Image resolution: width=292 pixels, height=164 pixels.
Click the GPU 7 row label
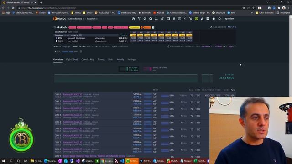point(58,142)
